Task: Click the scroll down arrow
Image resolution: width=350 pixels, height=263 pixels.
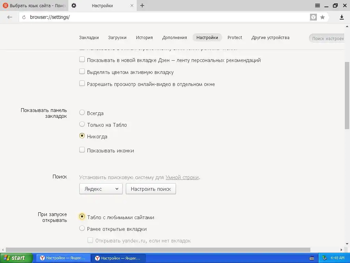Action: point(347,244)
